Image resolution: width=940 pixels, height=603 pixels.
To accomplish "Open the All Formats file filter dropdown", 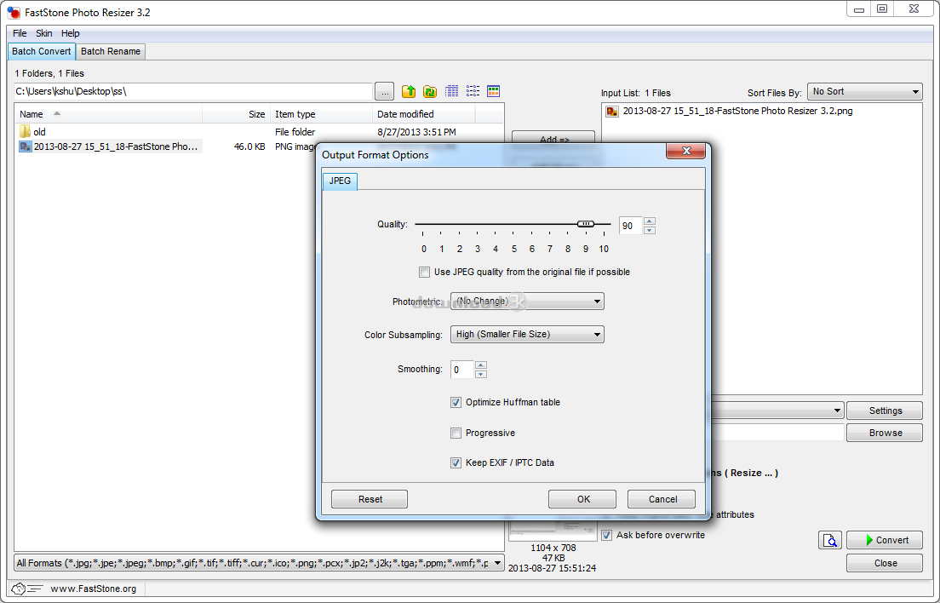I will click(258, 563).
